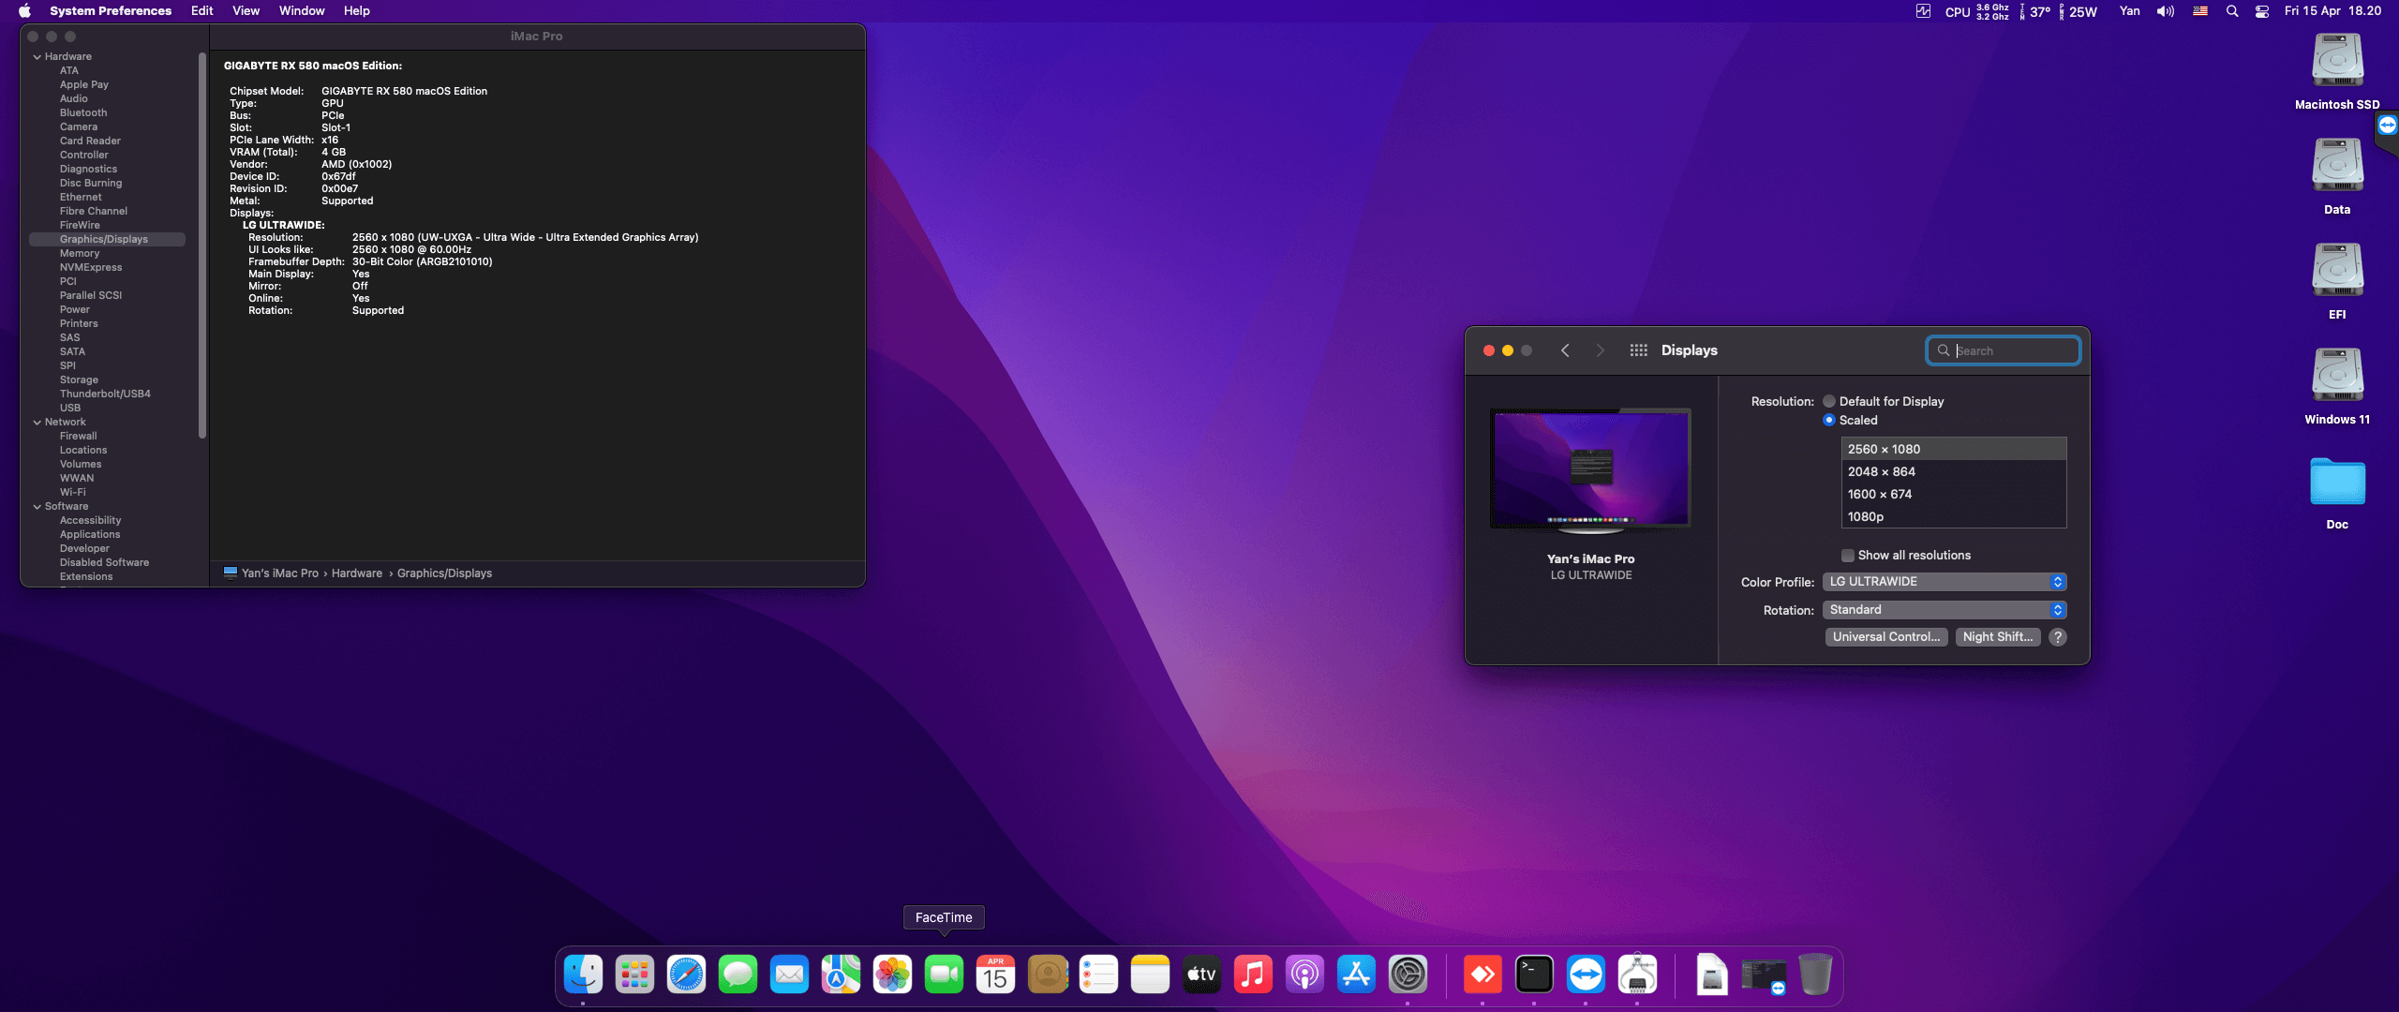This screenshot has height=1012, width=2399.
Task: Open the Music app in the Dock
Action: click(1253, 975)
